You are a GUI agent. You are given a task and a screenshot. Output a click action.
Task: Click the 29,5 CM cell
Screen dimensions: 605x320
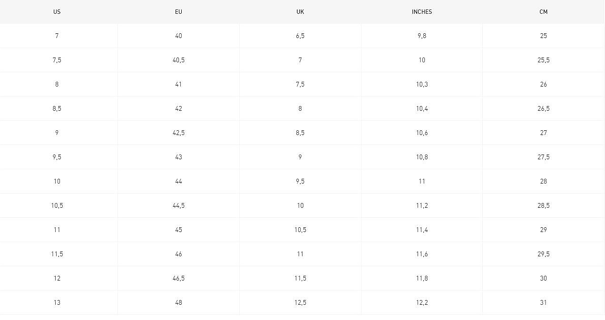pos(544,254)
